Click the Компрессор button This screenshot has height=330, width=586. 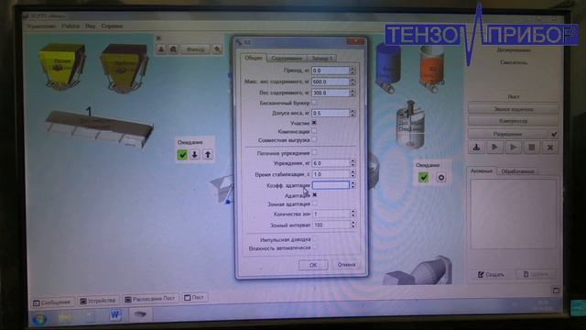pyautogui.click(x=513, y=121)
